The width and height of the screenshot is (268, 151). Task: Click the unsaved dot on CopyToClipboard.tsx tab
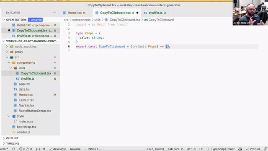pyautogui.click(x=137, y=13)
